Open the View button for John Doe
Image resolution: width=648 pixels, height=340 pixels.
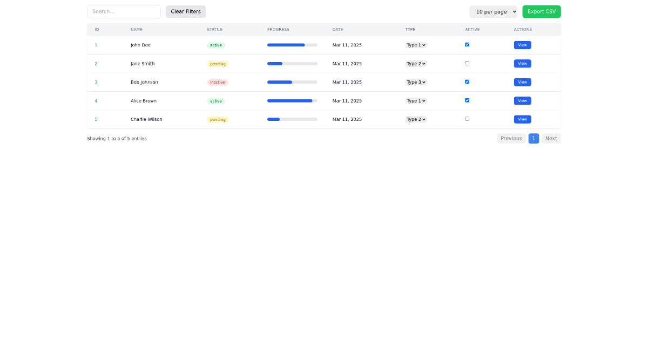tap(522, 45)
